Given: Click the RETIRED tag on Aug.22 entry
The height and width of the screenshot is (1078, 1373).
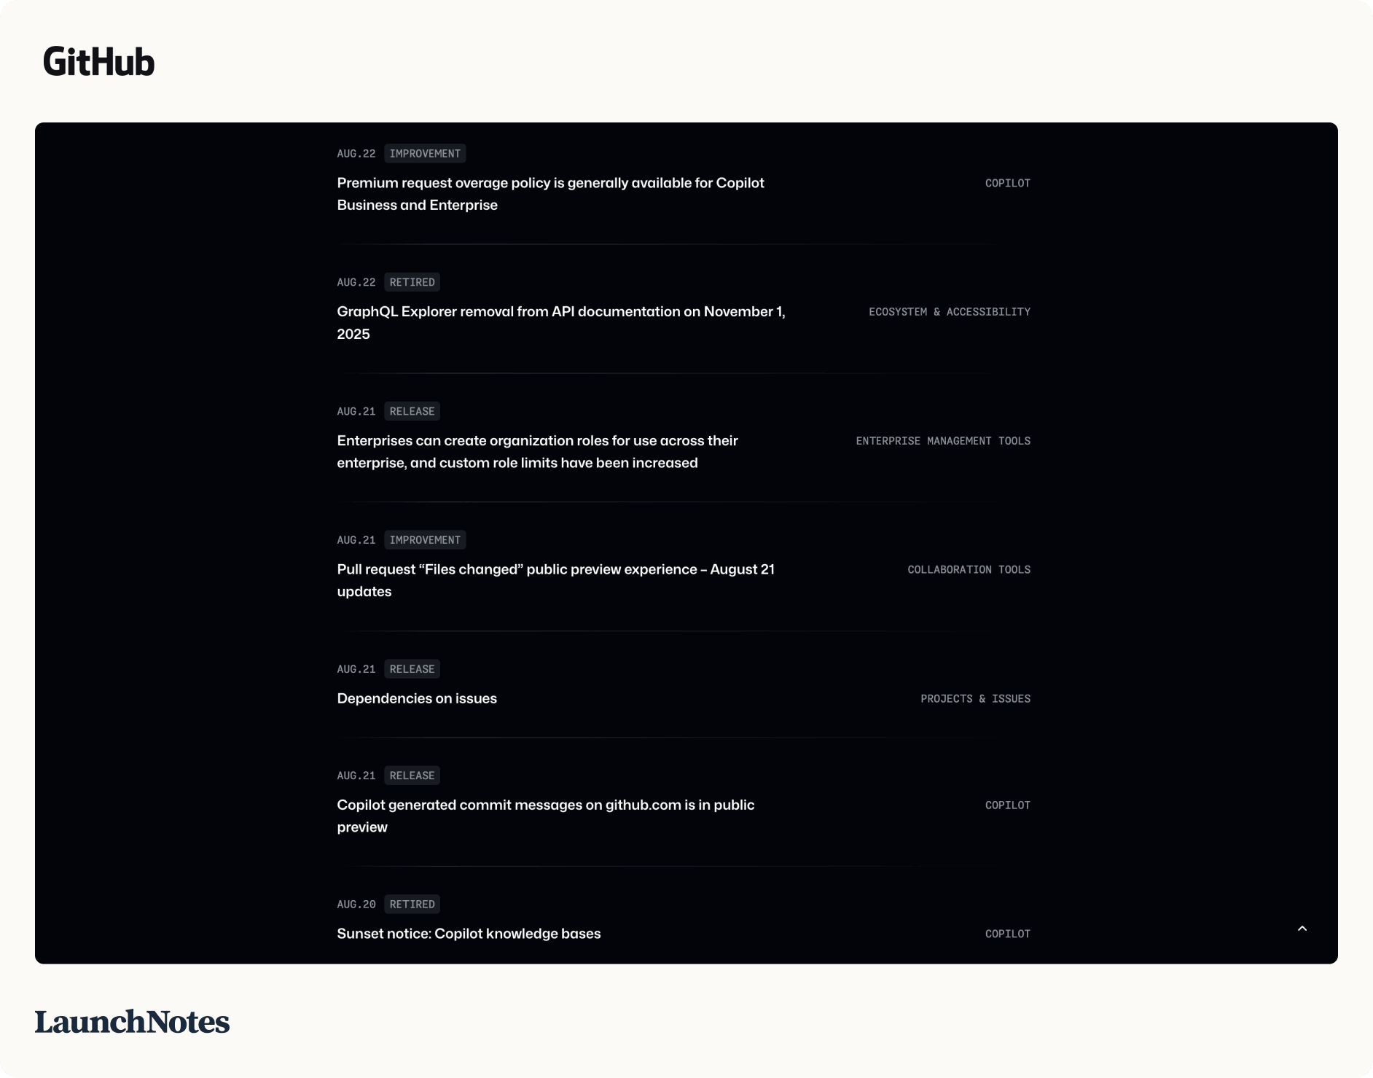Looking at the screenshot, I should click(412, 282).
